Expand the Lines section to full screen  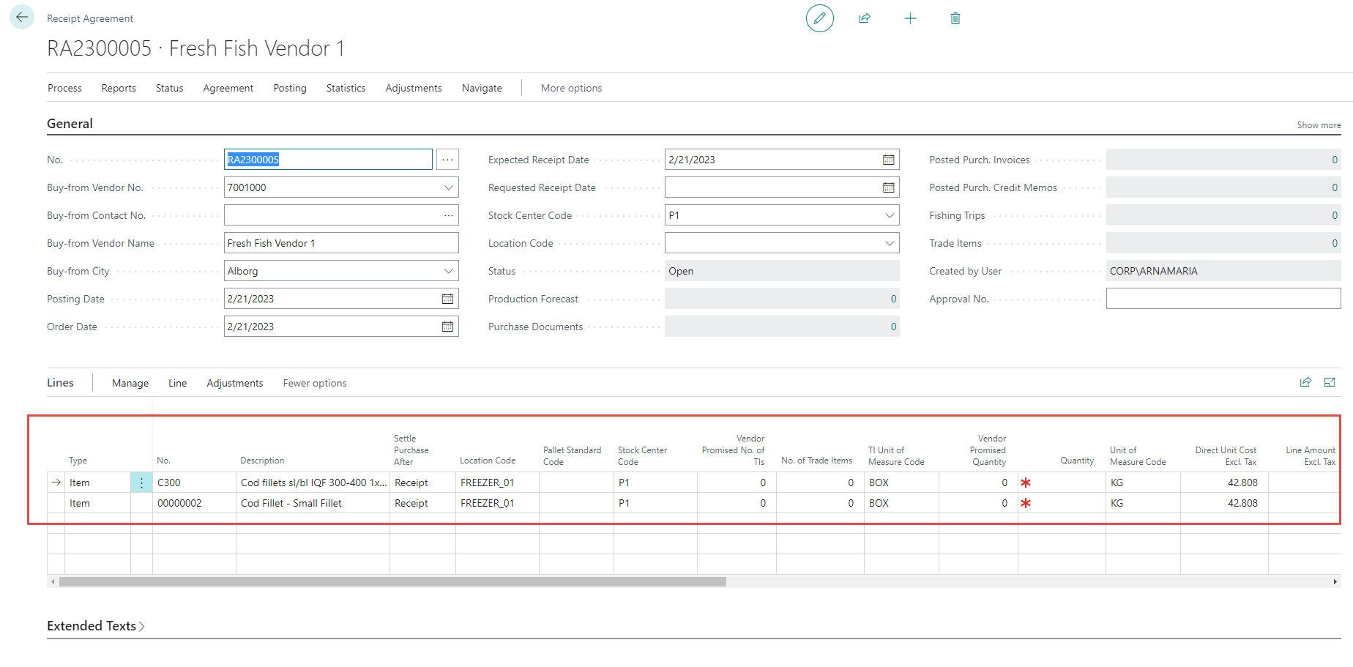click(1330, 382)
